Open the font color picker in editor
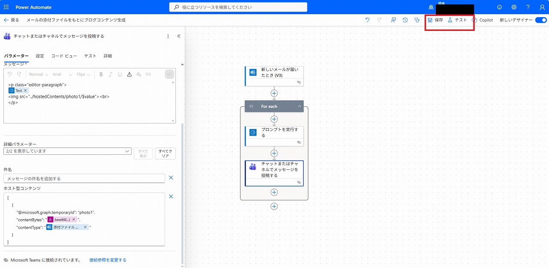 click(130, 74)
